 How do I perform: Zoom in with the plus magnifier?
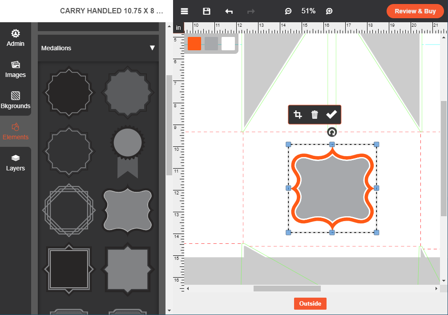329,11
